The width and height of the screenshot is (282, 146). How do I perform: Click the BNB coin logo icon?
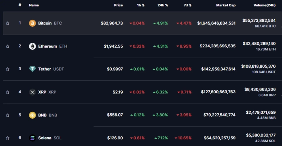pyautogui.click(x=32, y=115)
